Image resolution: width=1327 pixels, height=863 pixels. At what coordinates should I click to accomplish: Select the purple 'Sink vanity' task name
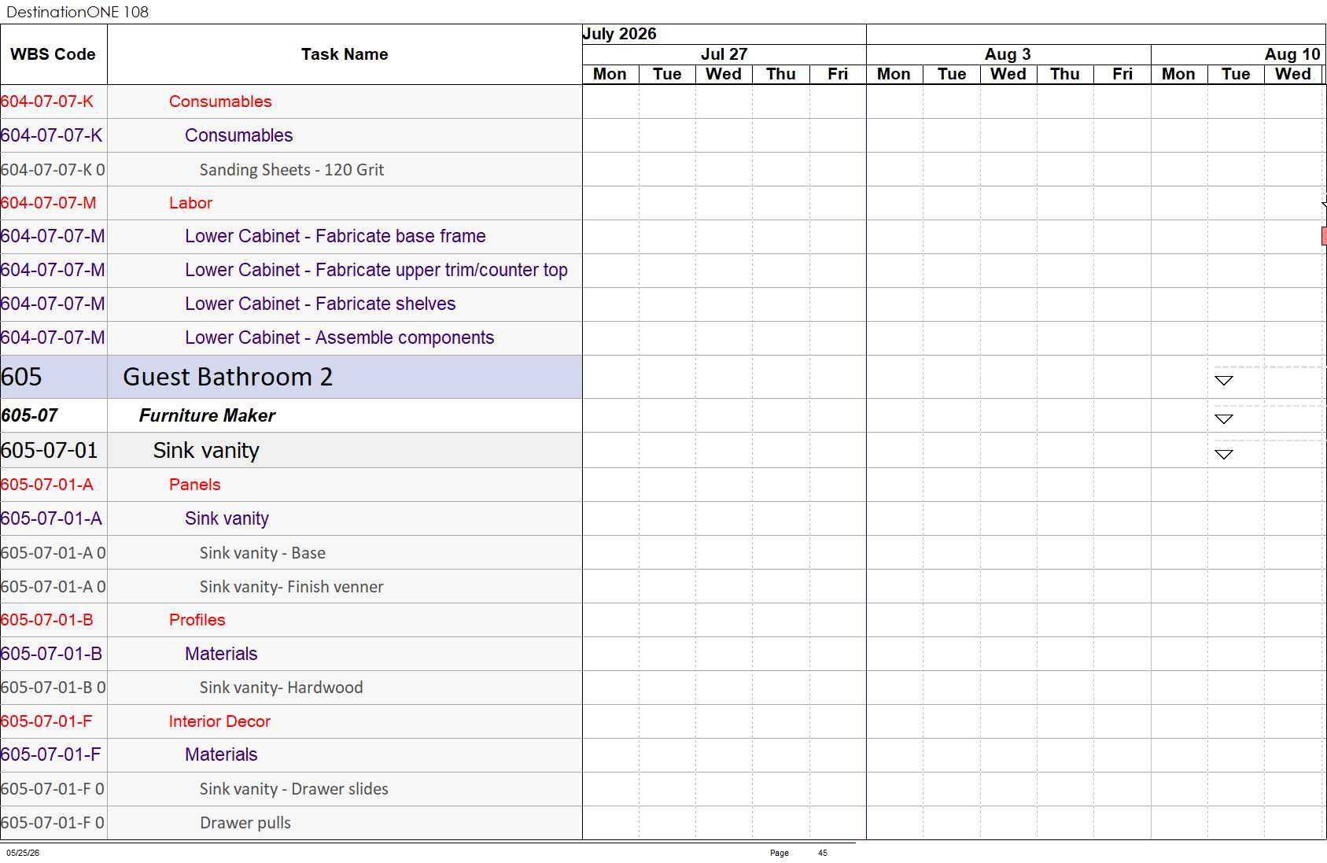[227, 518]
